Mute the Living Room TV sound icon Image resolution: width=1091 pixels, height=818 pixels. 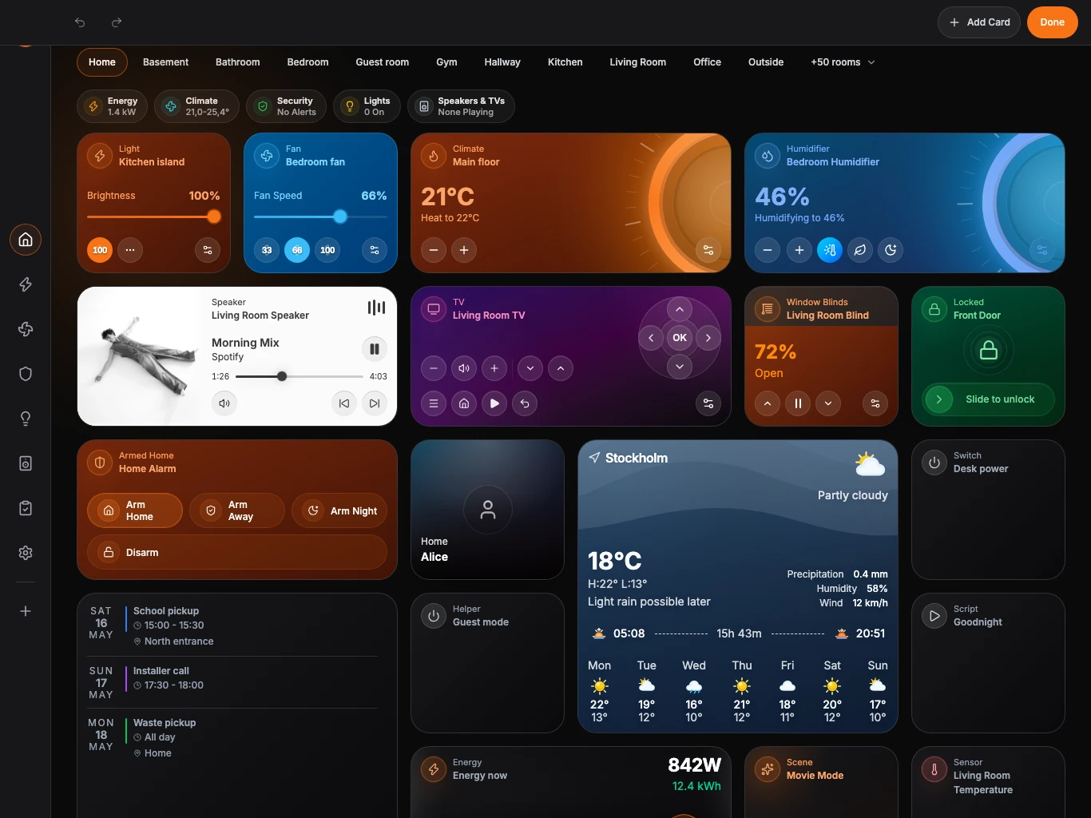[464, 368]
